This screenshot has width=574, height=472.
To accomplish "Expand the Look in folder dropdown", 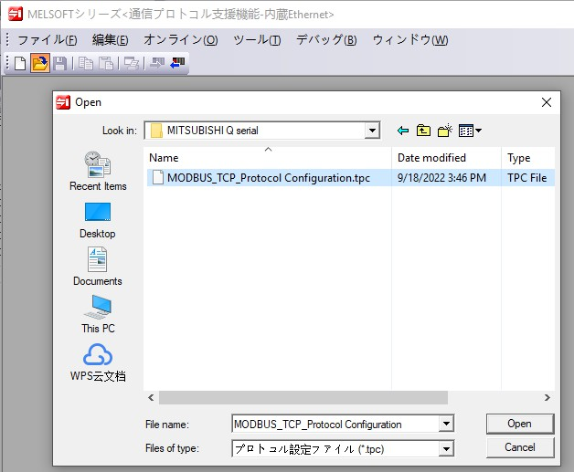I will 372,131.
